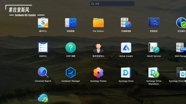This screenshot has width=186, height=104.
Task: Open Synology Drive admin console icon
Action: [x=181, y=73]
